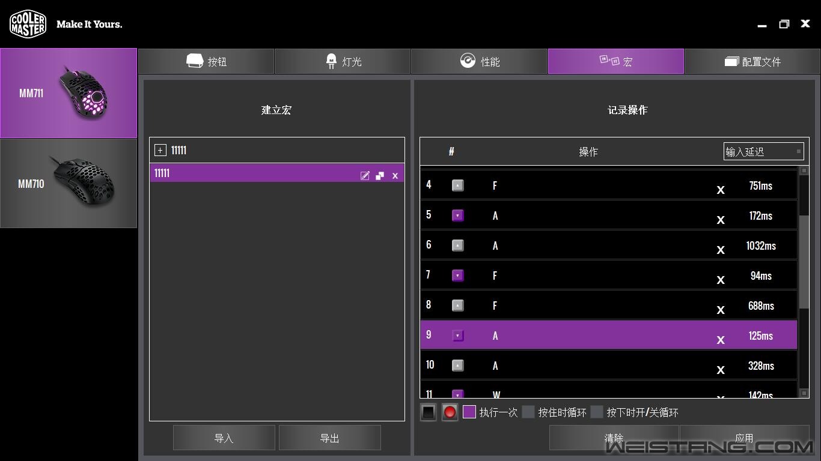The height and width of the screenshot is (461, 821).
Task: Click the plus icon to add macro
Action: tap(160, 150)
